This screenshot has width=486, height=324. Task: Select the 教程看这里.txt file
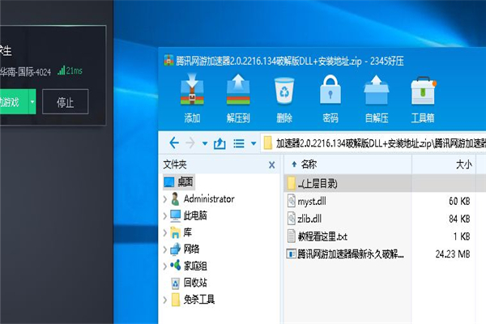tap(317, 237)
